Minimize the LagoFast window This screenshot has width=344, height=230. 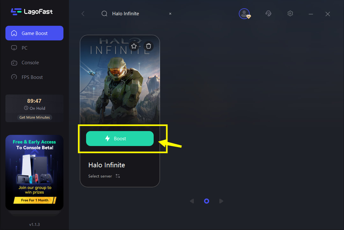tap(311, 14)
